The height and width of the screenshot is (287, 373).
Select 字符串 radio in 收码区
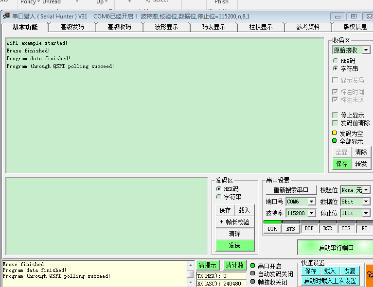click(x=335, y=68)
